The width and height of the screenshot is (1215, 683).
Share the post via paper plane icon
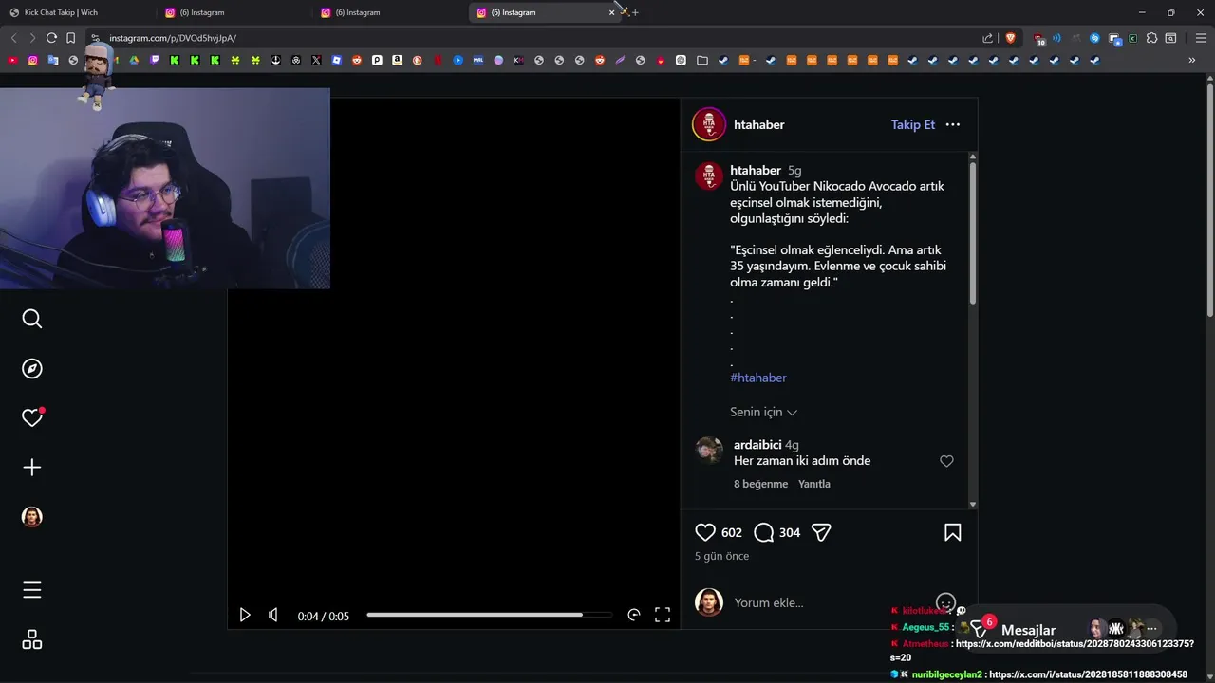pos(822,532)
